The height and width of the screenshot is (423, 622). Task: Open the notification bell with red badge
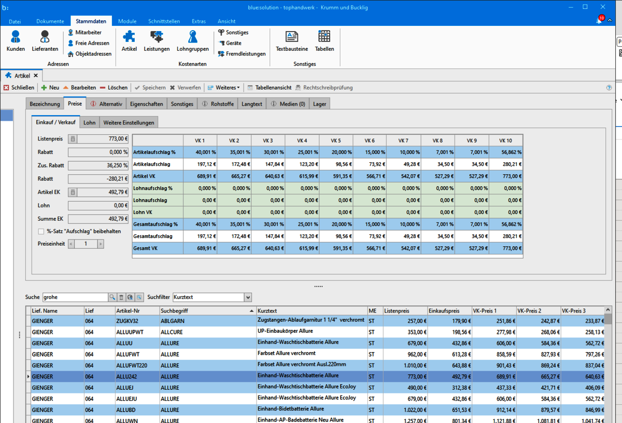tap(599, 21)
